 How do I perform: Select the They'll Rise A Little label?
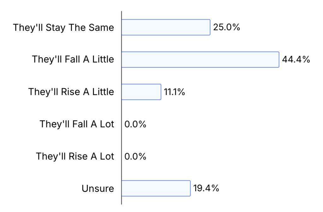[x=71, y=92]
